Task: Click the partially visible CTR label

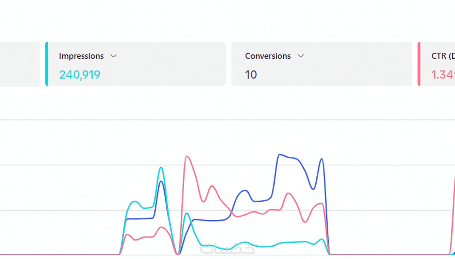Action: point(443,56)
